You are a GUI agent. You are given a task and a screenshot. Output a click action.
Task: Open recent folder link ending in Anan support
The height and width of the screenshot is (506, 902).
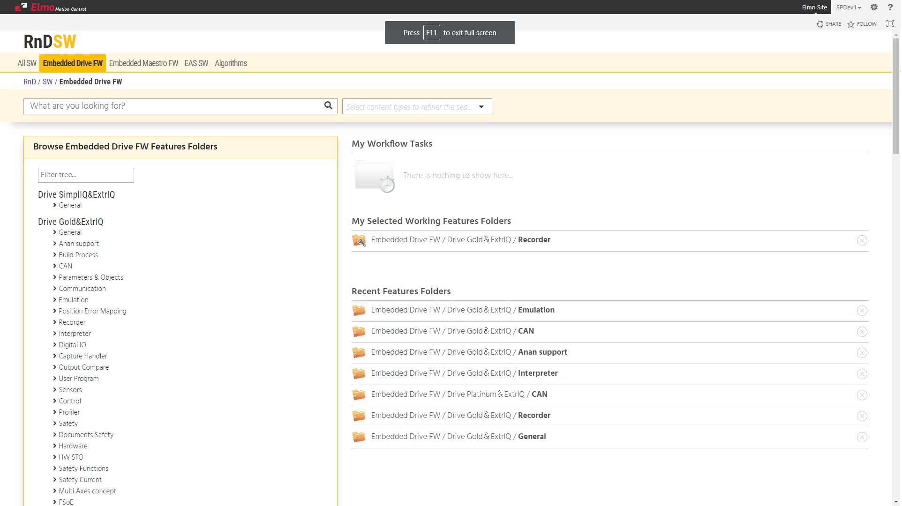point(469,352)
